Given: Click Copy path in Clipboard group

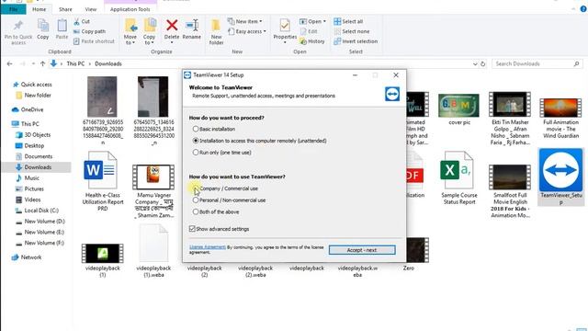Looking at the screenshot, I should tap(89, 31).
